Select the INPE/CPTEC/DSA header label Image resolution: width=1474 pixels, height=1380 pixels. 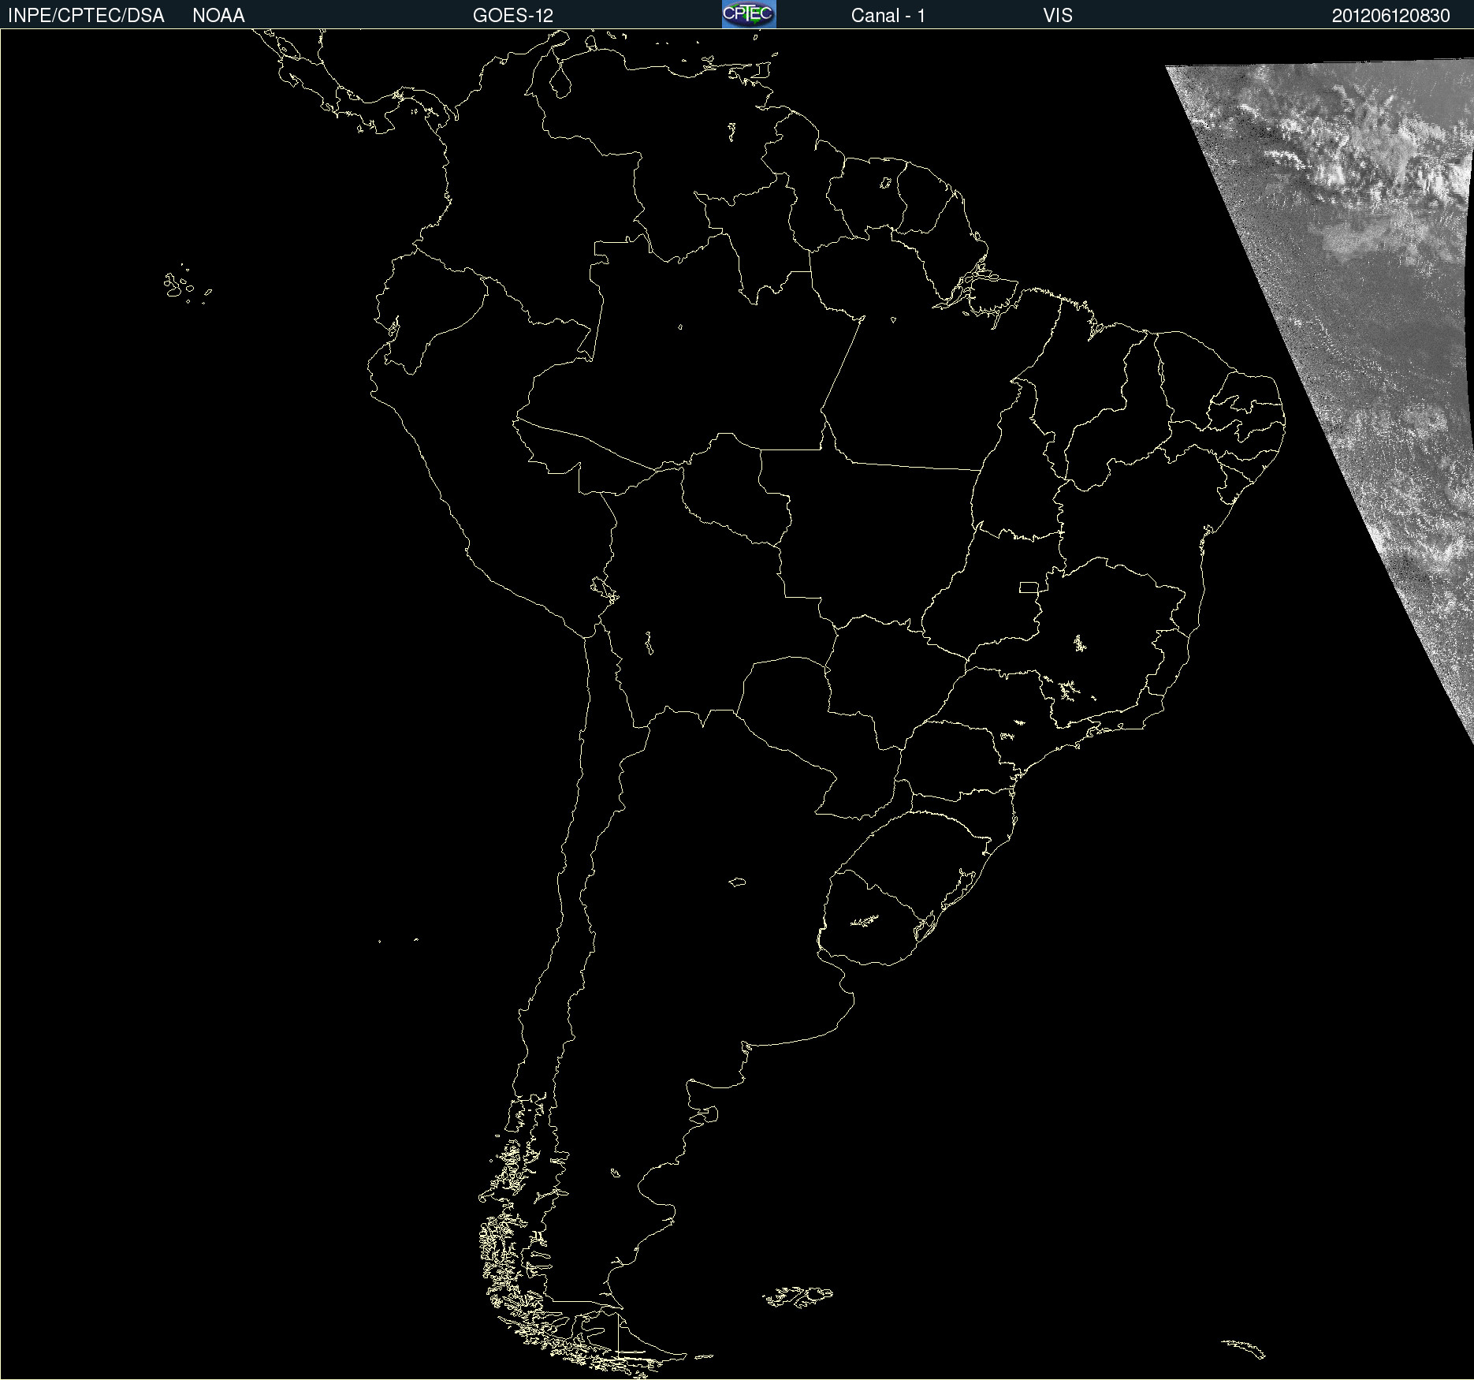[x=86, y=16]
